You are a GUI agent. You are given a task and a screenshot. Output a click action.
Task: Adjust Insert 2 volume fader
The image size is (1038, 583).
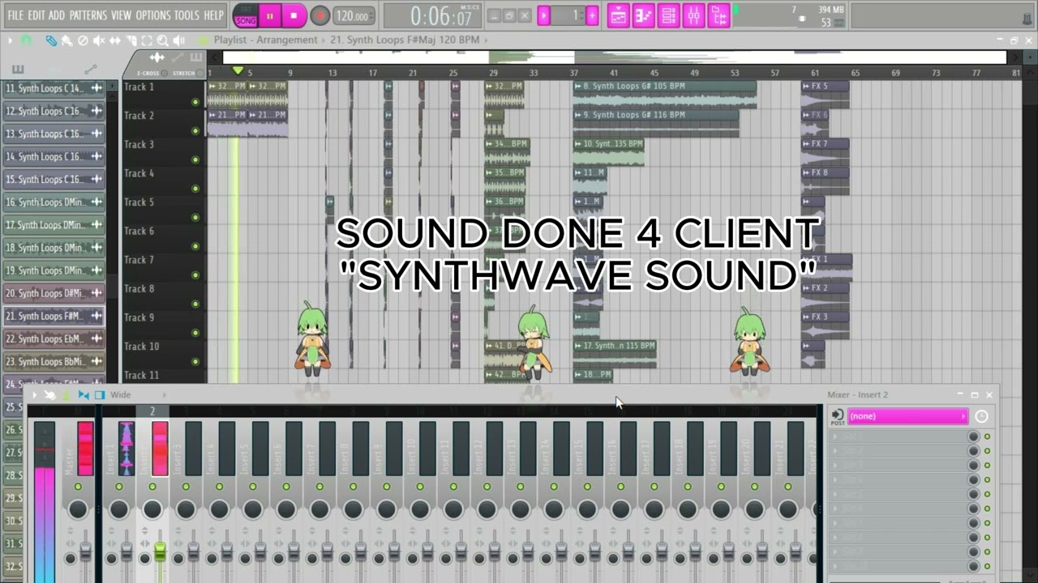tap(160, 552)
